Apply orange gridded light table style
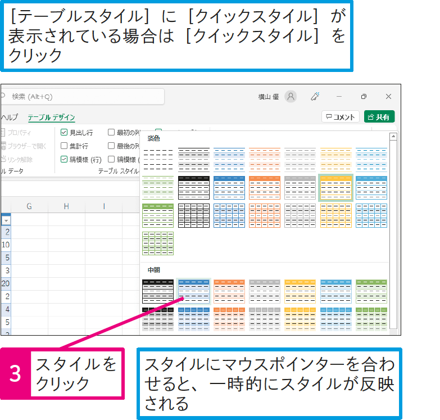Image resolution: width=440 pixels, height=420 pixels. click(265, 215)
